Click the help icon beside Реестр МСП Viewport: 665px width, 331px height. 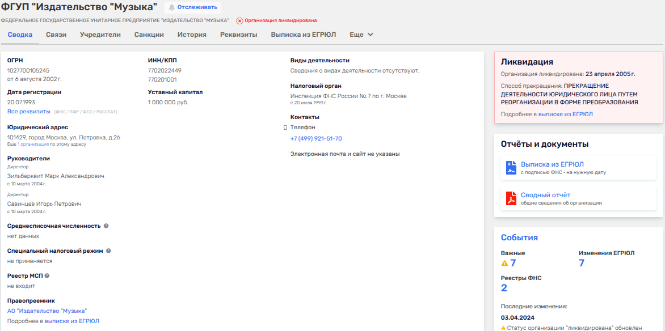point(47,275)
